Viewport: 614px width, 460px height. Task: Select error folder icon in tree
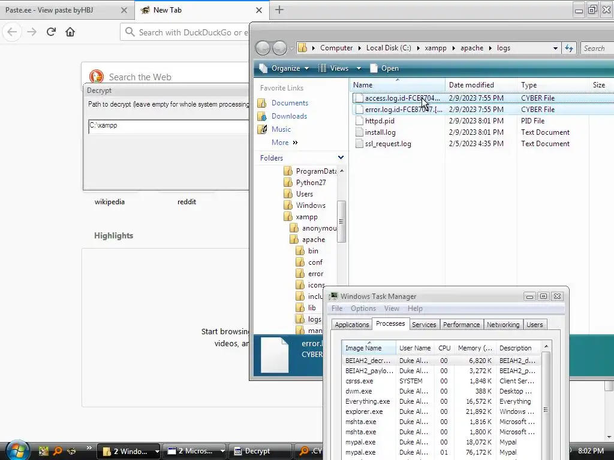[300, 273]
